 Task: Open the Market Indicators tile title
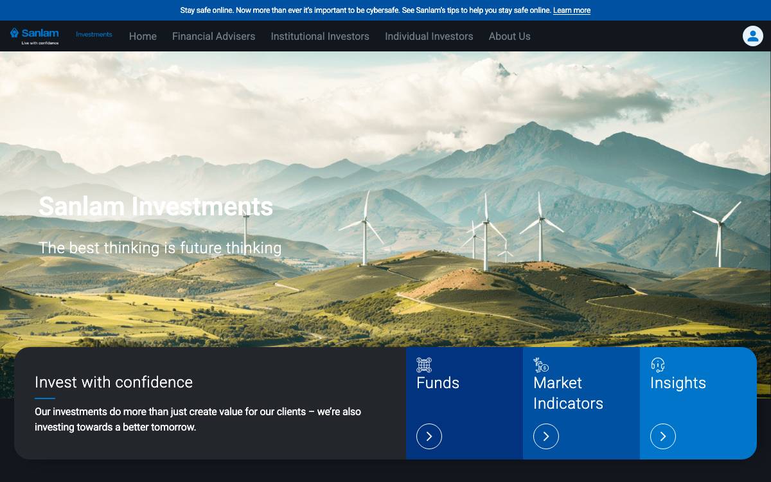pos(568,393)
